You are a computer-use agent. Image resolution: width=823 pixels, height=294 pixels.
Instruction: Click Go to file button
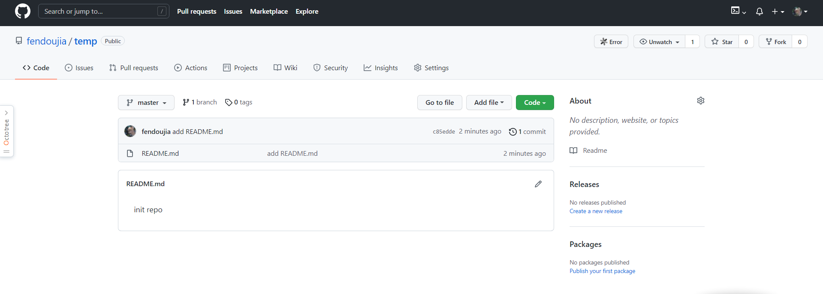tap(440, 102)
